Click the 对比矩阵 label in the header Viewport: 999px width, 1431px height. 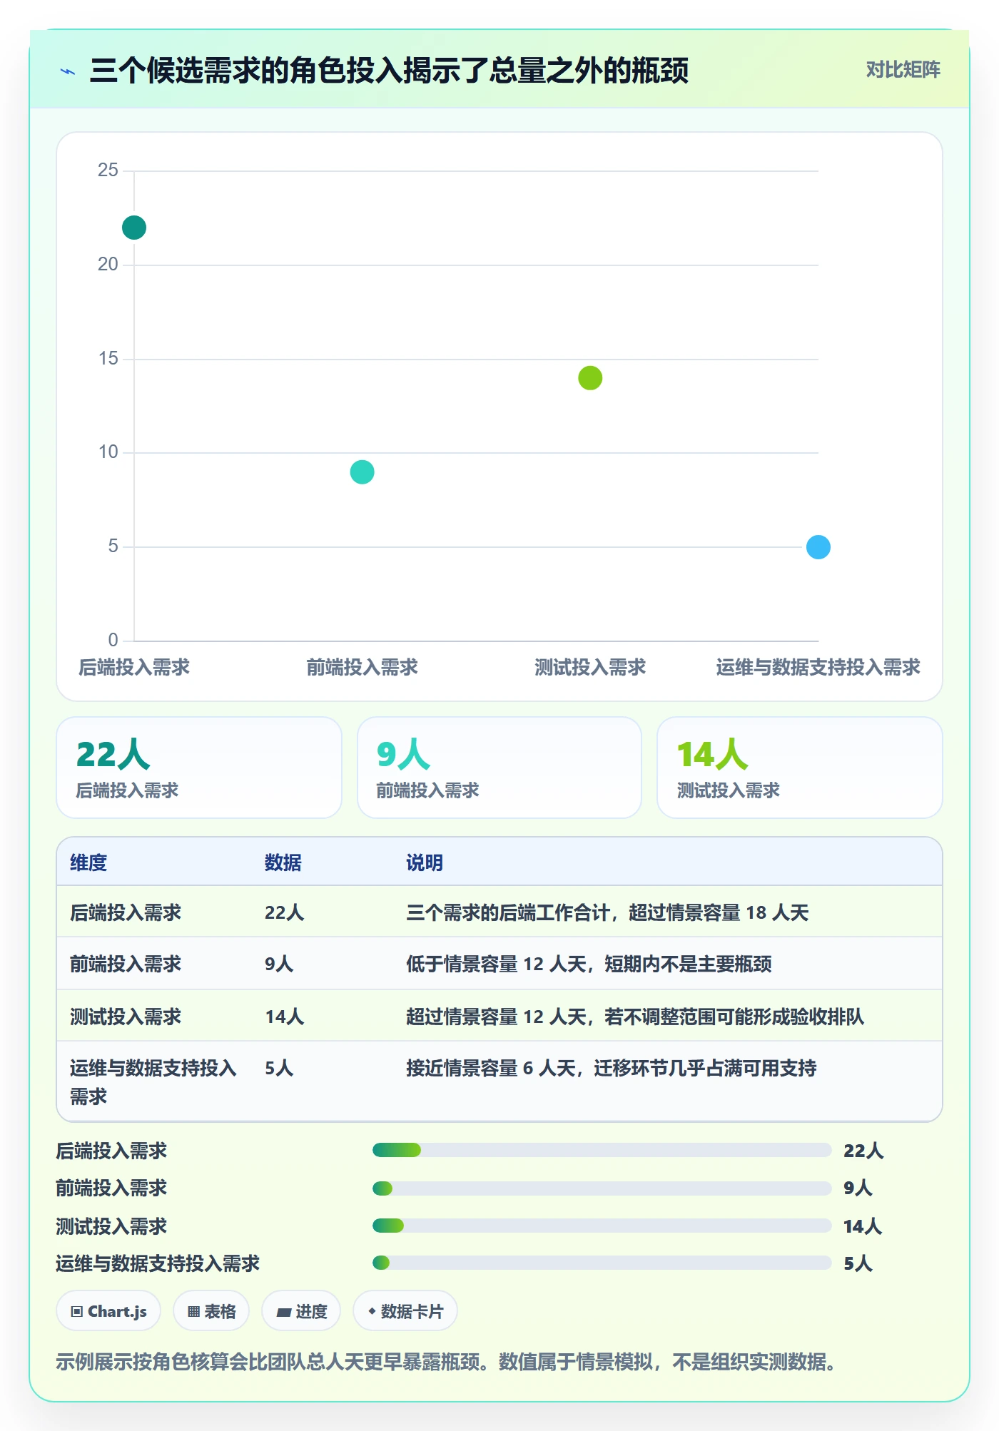[x=903, y=69]
